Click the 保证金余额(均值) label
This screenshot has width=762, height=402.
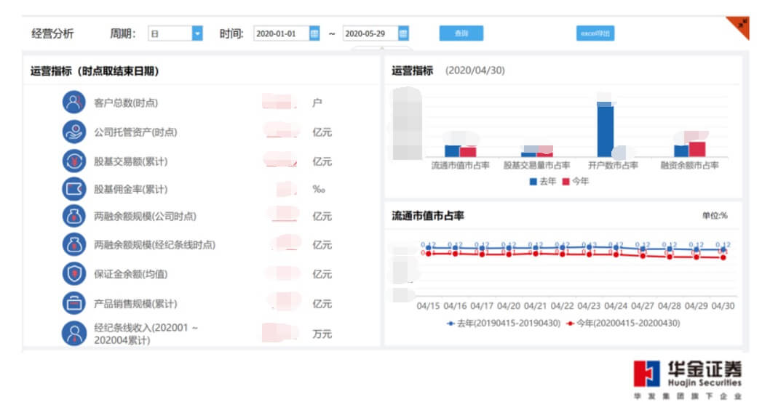pyautogui.click(x=131, y=274)
